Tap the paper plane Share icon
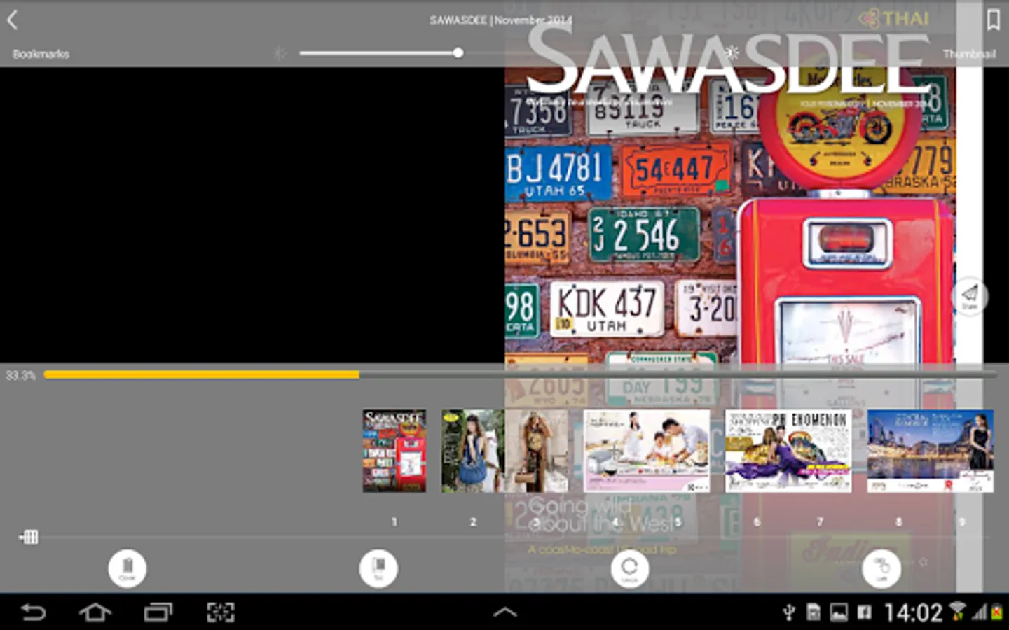 point(970,296)
